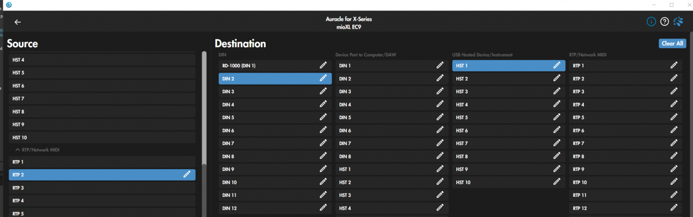This screenshot has width=693, height=217.
Task: Edit Device Port DIN 5 name
Action: pyautogui.click(x=440, y=117)
